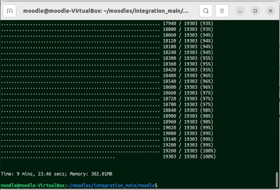The image size is (280, 190).
Task: Minimize the terminal window
Action: [x=240, y=11]
